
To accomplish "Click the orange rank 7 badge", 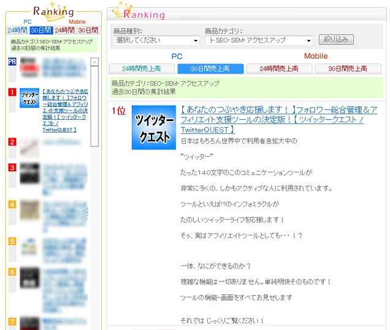I will [12, 321].
